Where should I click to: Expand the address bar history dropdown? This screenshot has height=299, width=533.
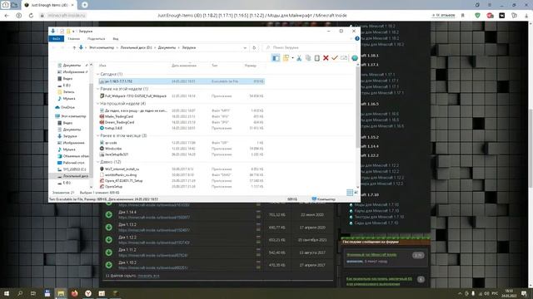(x=245, y=48)
